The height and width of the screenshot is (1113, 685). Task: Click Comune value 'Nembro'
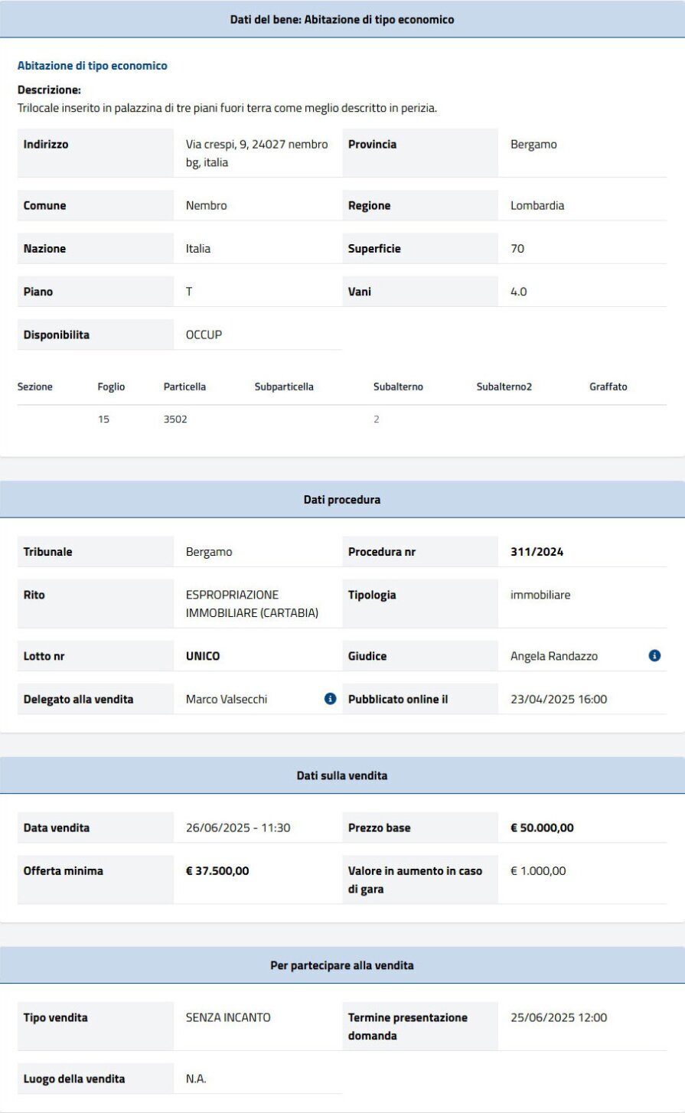(207, 206)
